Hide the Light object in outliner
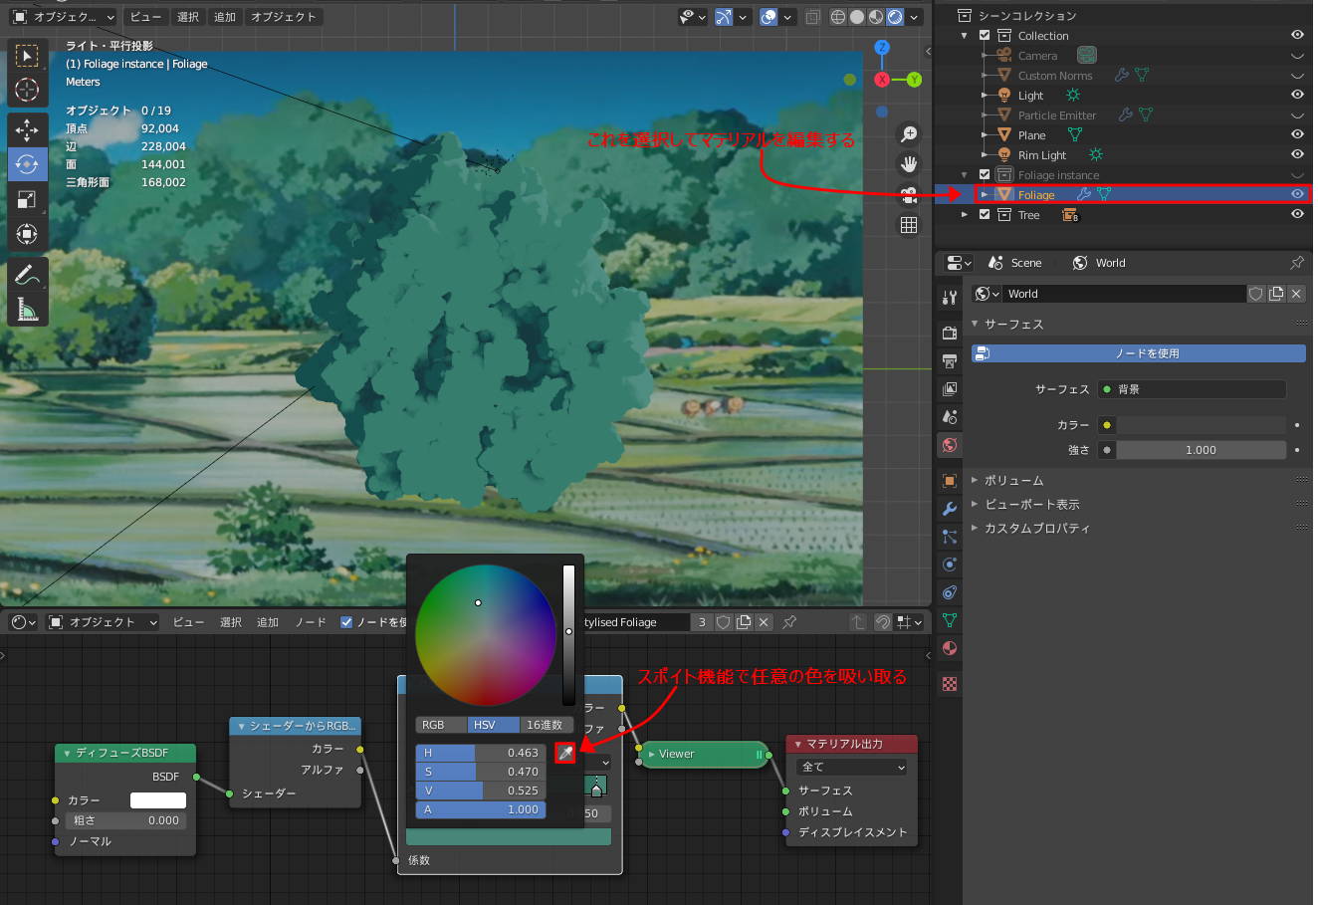 (1297, 95)
